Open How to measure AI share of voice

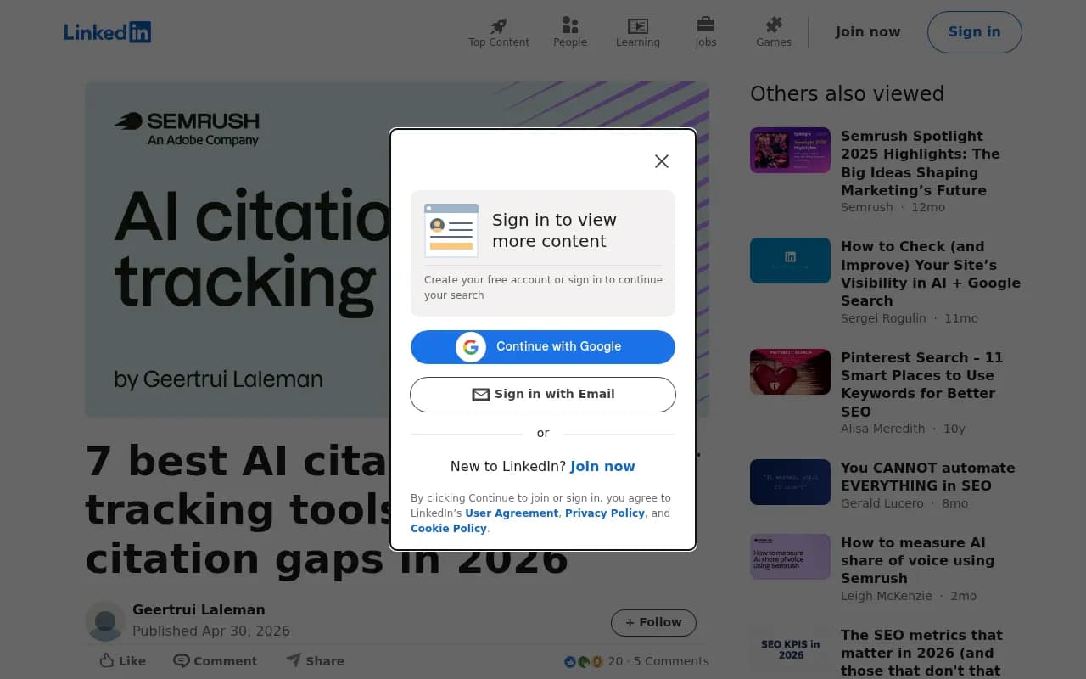pyautogui.click(x=917, y=560)
